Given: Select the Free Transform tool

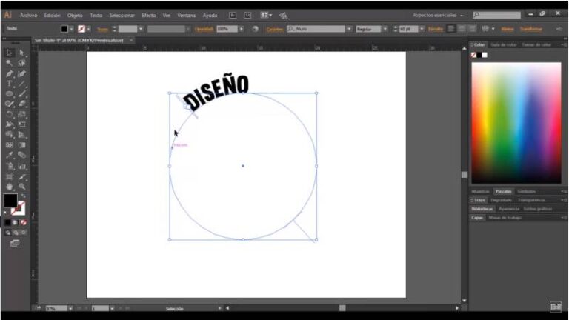Looking at the screenshot, I should (21, 124).
